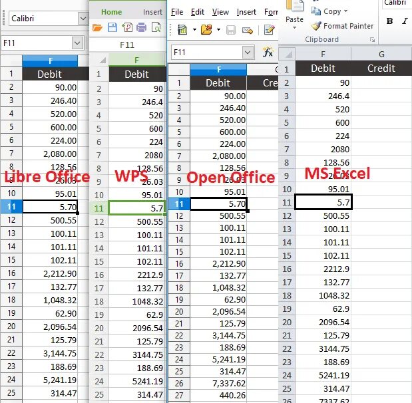Viewport: 412px width, 403px height.
Task: Open the Open Office File menu
Action: point(177,12)
